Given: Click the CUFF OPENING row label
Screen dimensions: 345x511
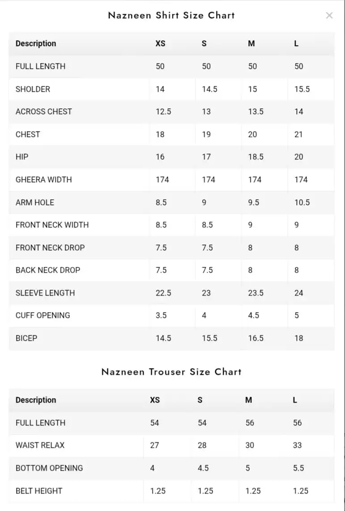Looking at the screenshot, I should click(x=43, y=315).
